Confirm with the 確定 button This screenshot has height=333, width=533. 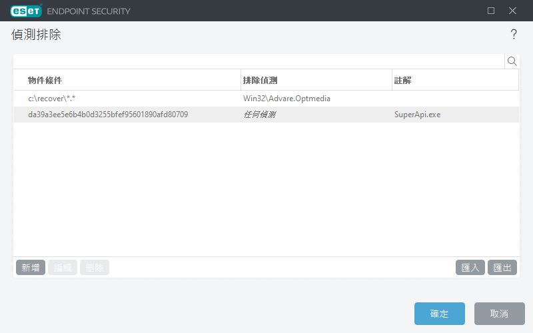pyautogui.click(x=439, y=314)
